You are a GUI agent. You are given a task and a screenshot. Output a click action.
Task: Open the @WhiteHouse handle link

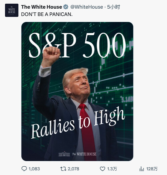pyautogui.click(x=87, y=7)
